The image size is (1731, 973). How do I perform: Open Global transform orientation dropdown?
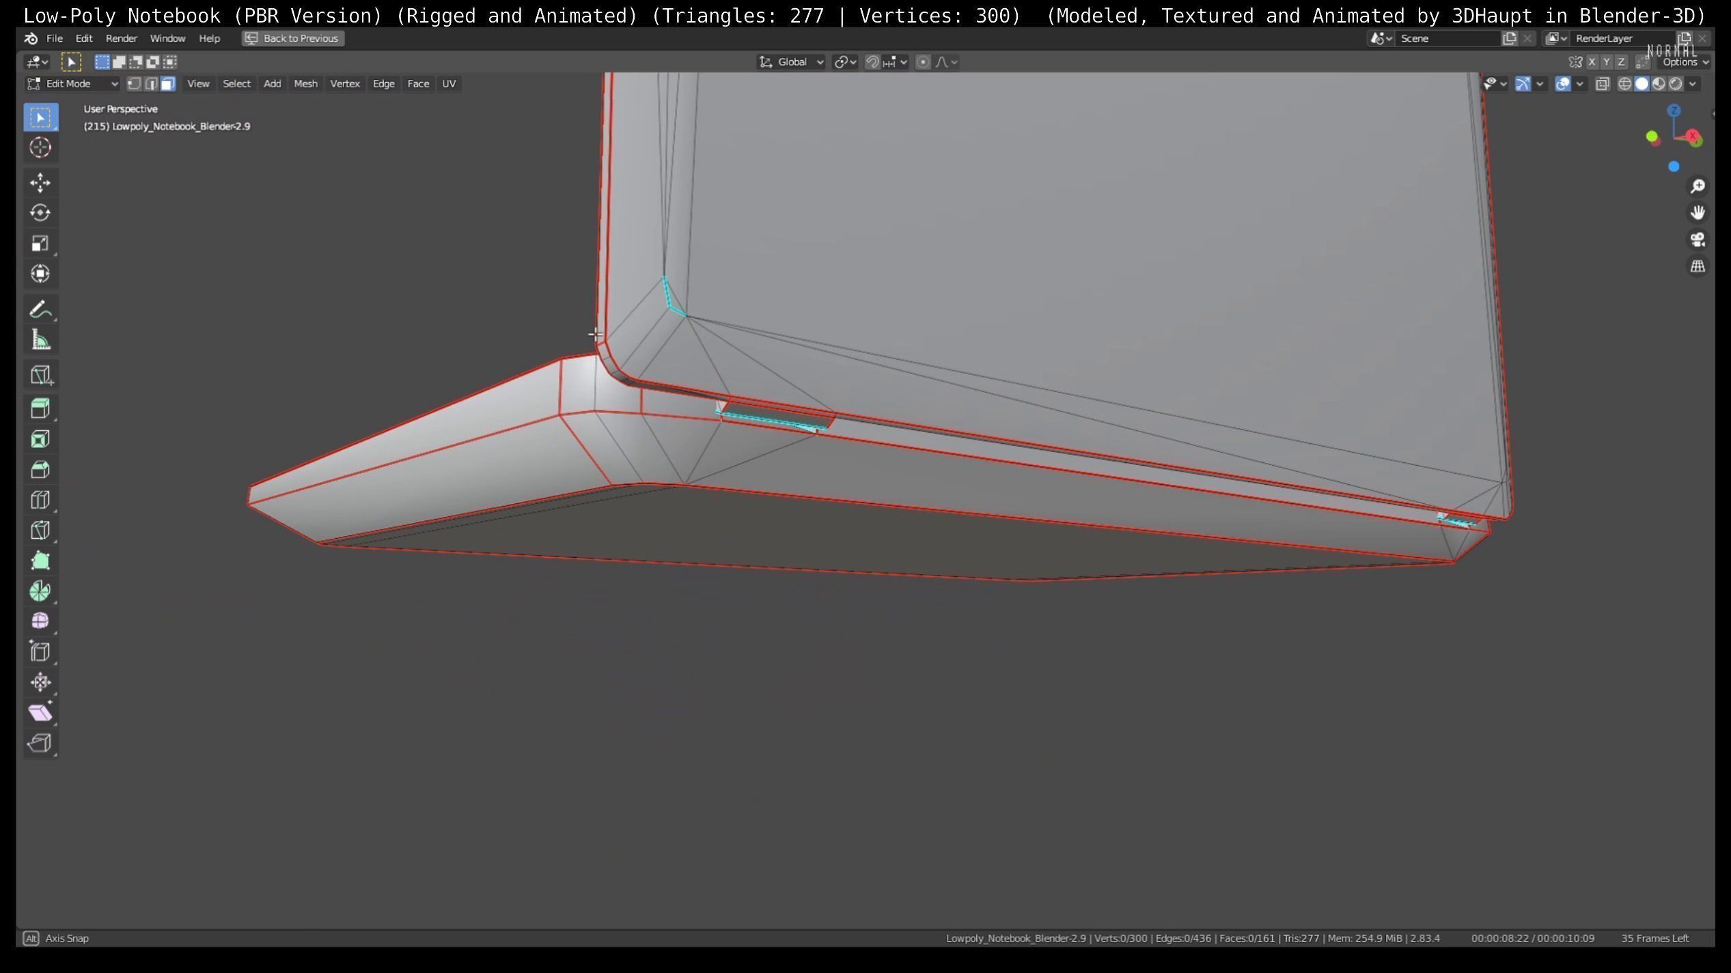tap(792, 62)
